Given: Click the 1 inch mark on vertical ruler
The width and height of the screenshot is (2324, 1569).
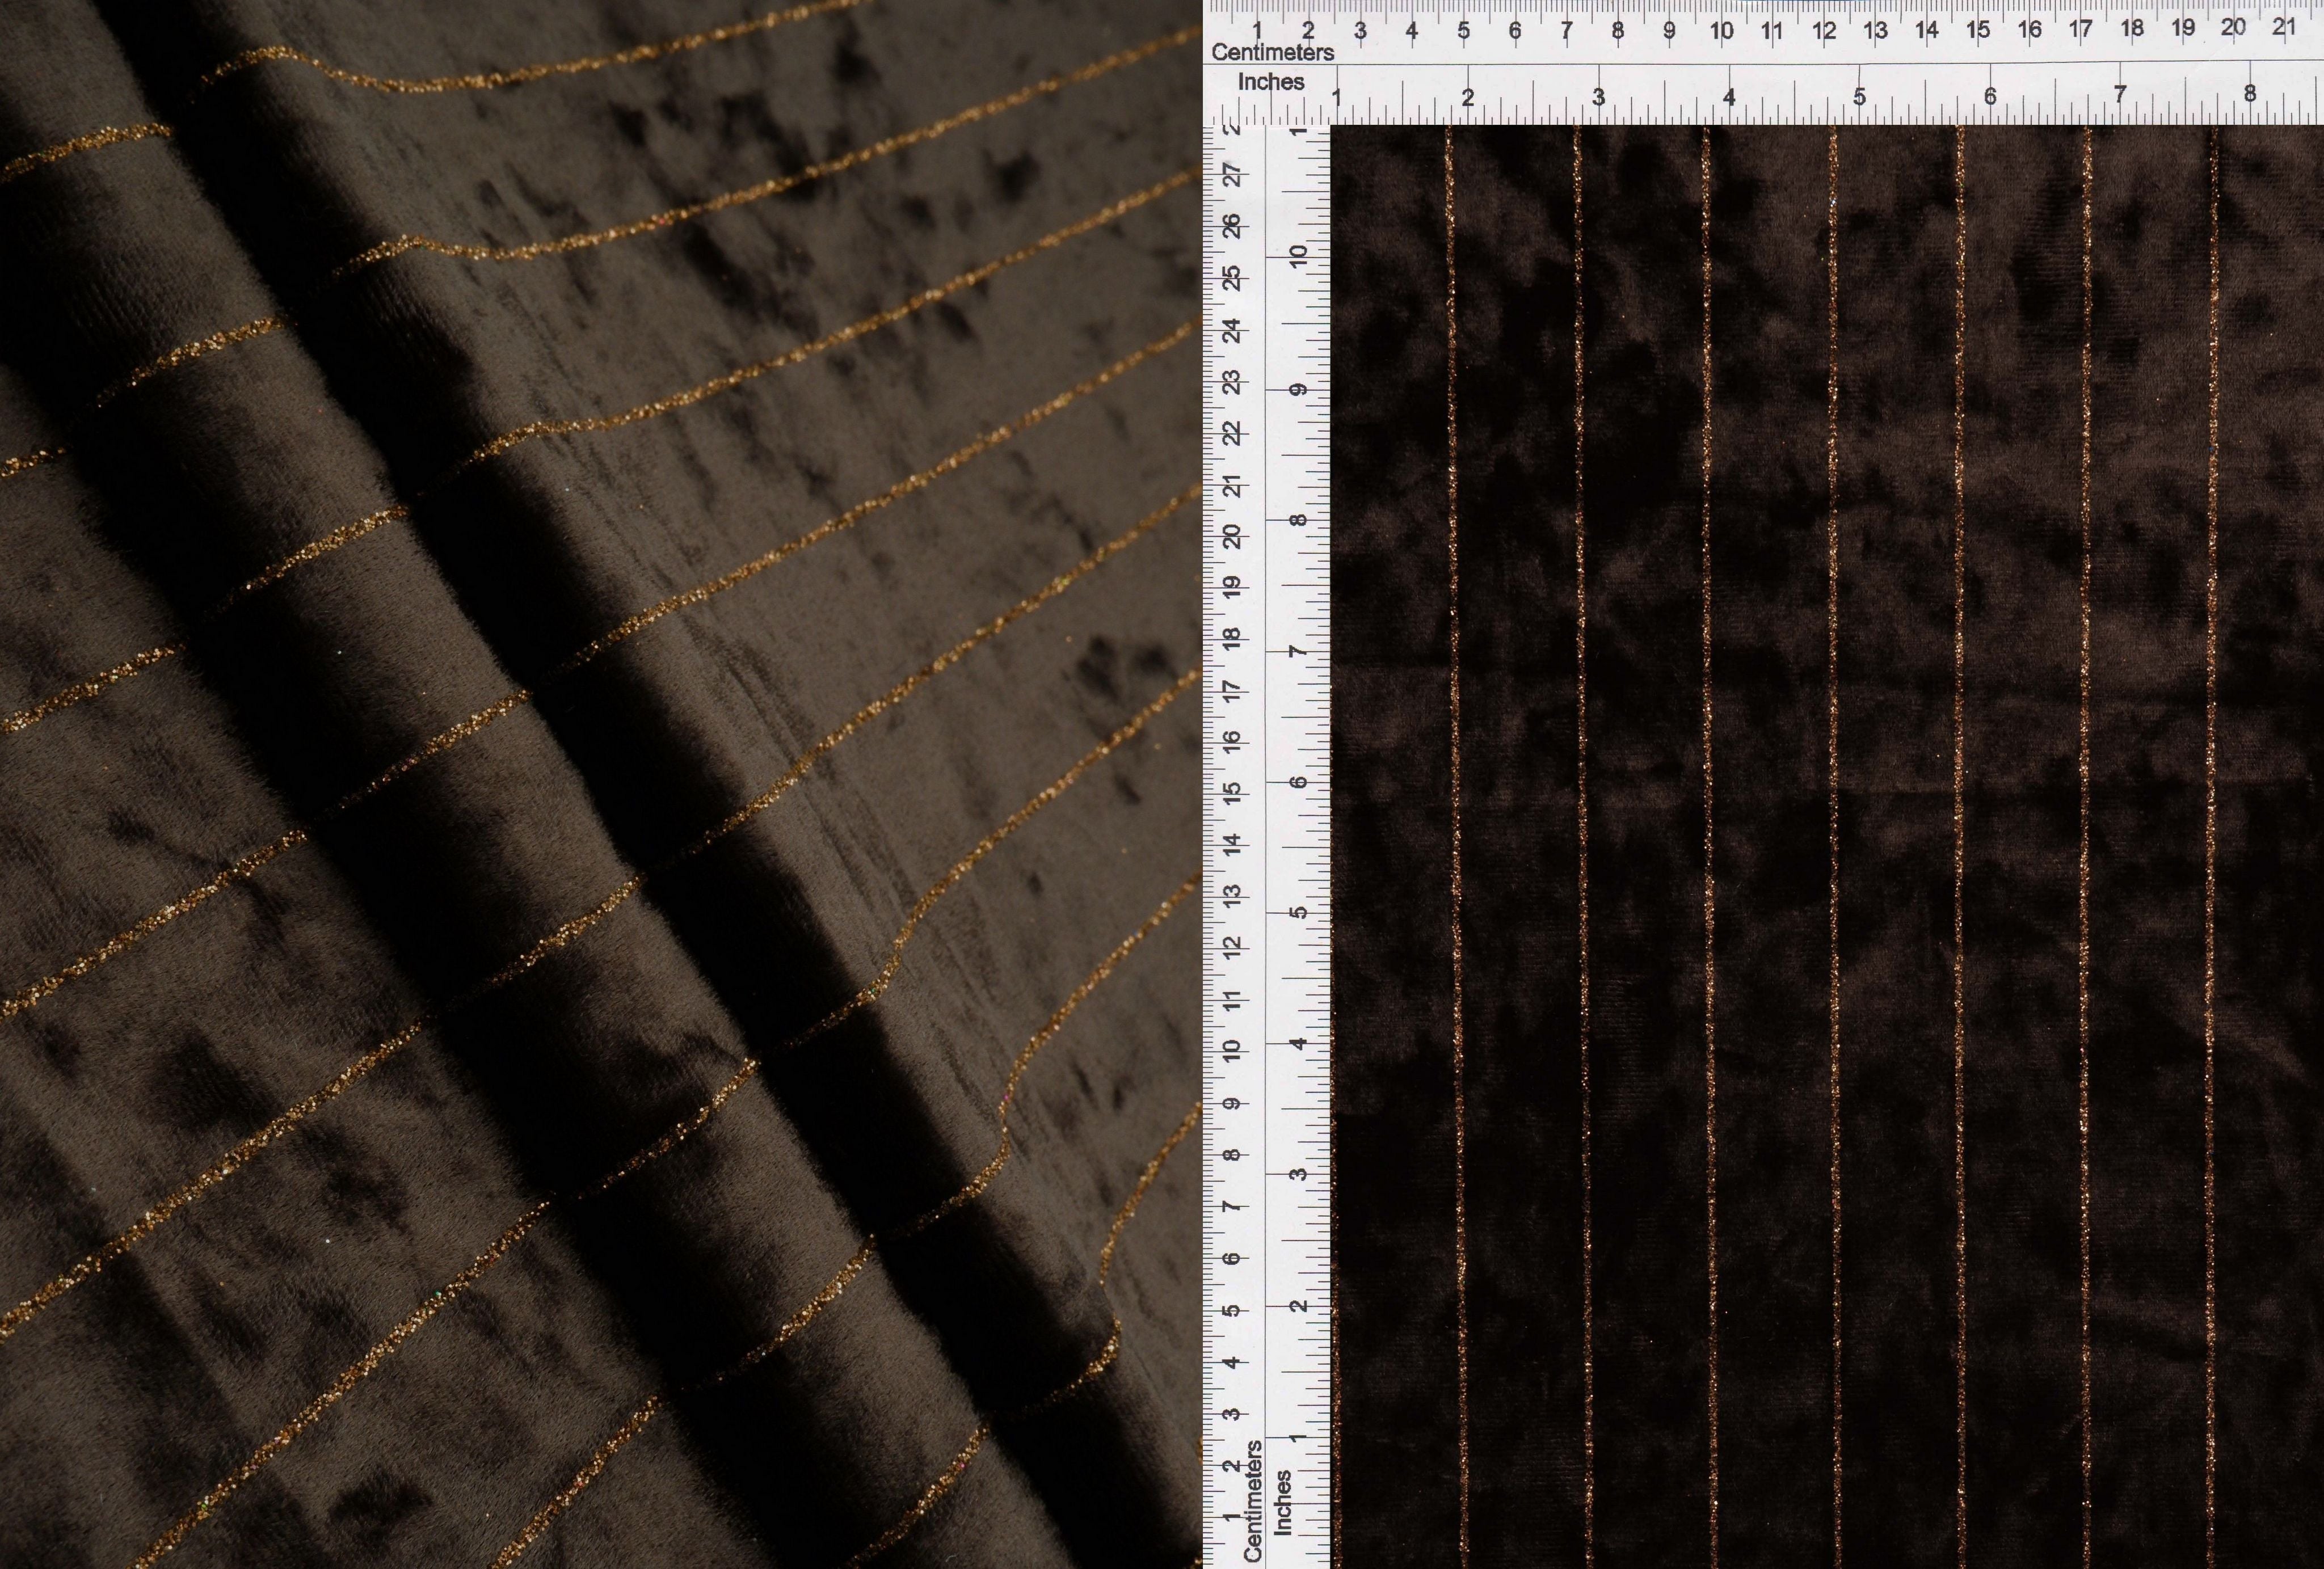Looking at the screenshot, I should coord(1298,1436).
